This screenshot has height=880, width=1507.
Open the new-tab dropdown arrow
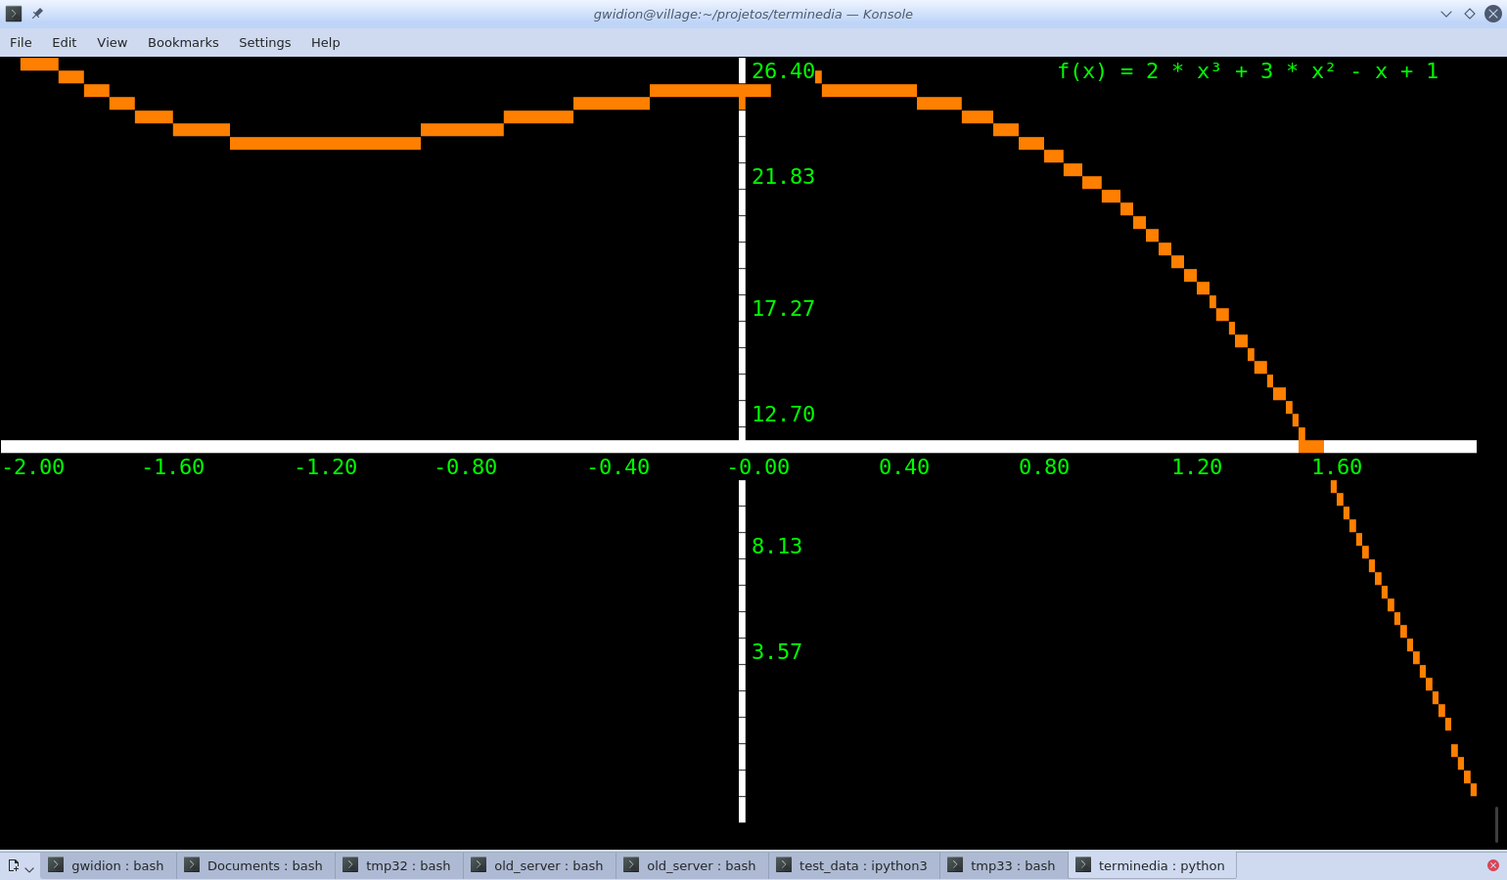click(x=28, y=866)
